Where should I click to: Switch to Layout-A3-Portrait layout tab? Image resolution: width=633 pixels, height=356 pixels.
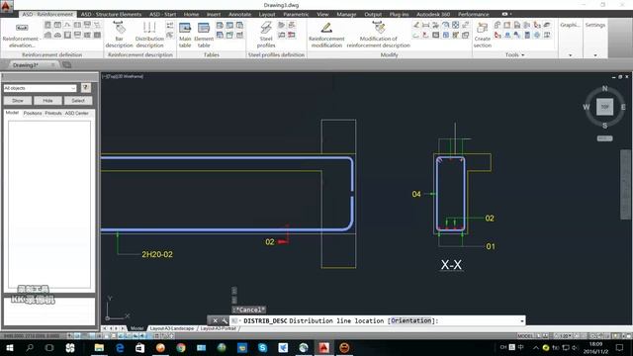218,328
